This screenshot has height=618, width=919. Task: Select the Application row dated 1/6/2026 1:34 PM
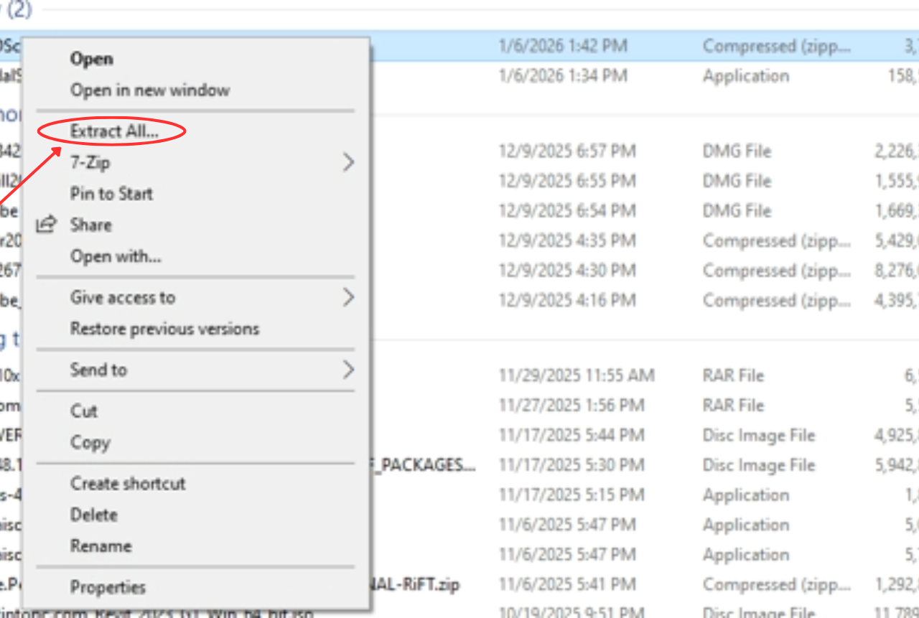[563, 76]
